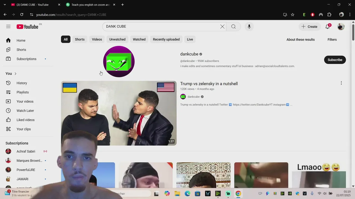This screenshot has width=355, height=199.
Task: Expand the You section chevron
Action: (x=16, y=74)
